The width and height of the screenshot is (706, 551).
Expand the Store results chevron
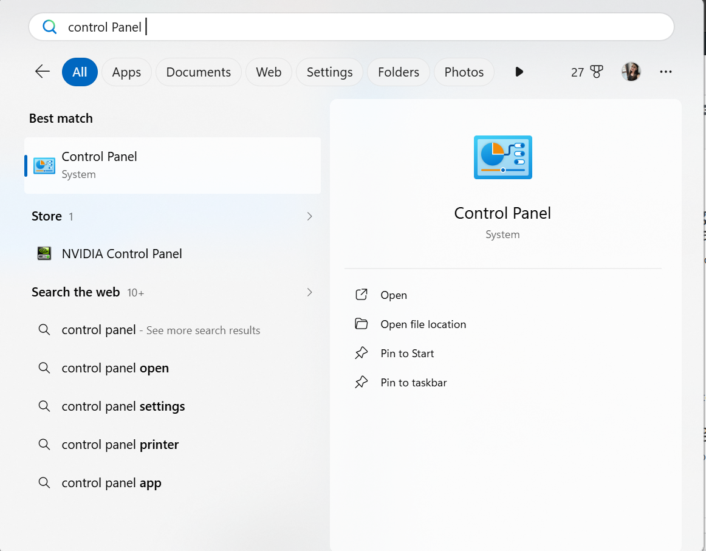click(310, 216)
